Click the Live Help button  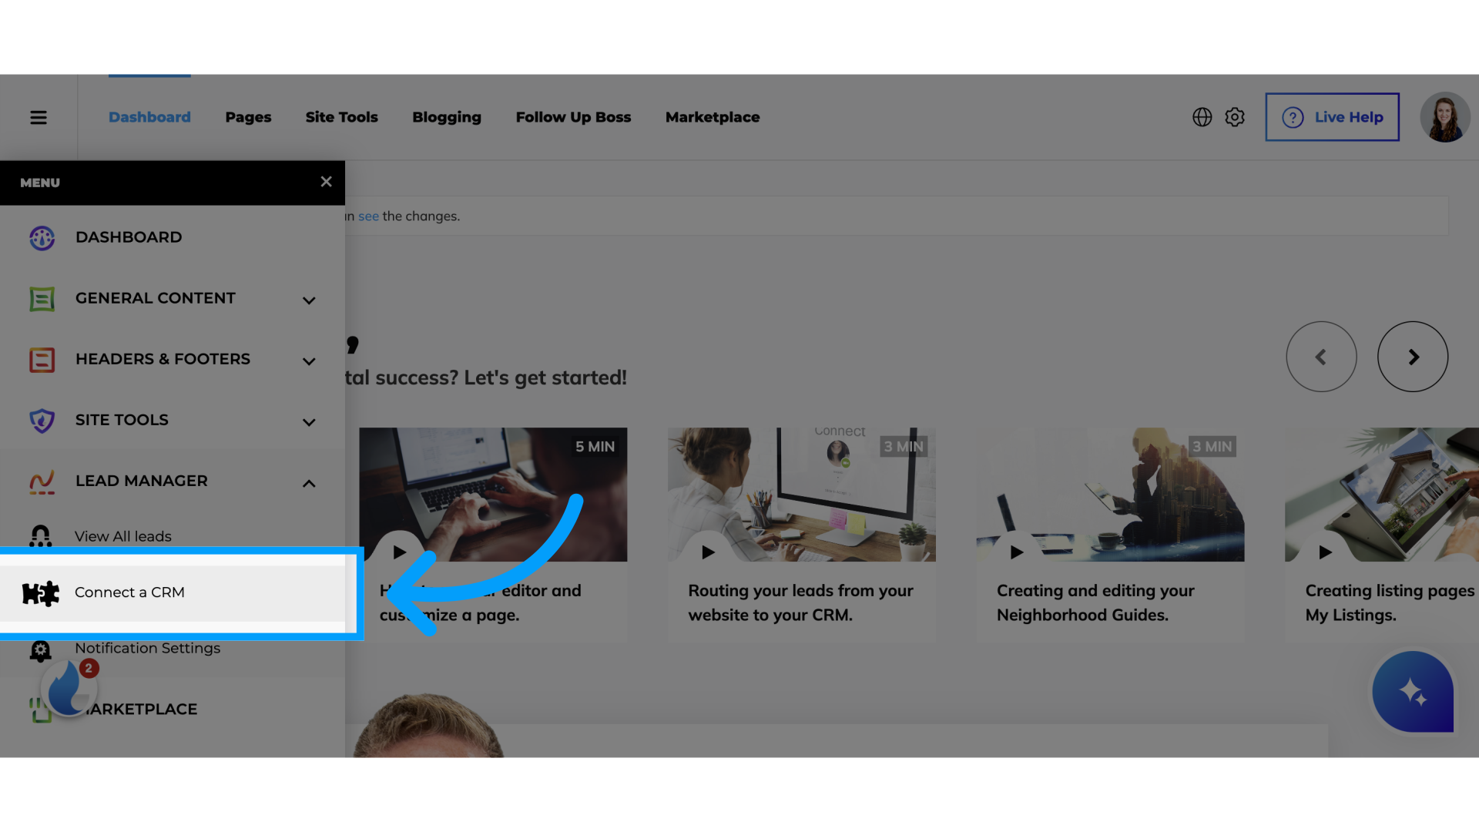1332,116
